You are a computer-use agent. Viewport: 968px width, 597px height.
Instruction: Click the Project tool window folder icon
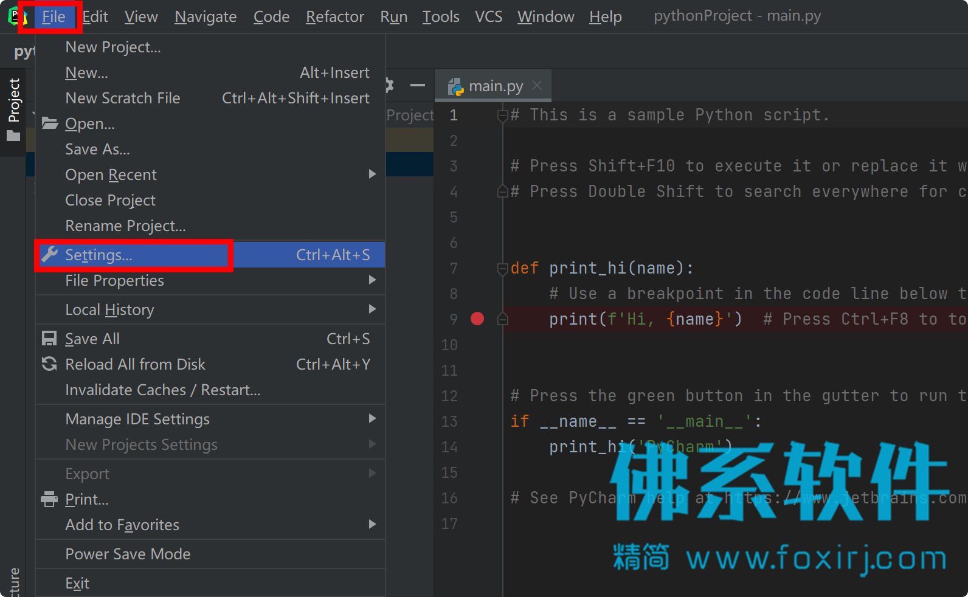(x=13, y=135)
